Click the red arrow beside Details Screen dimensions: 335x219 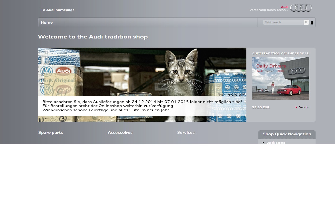click(296, 108)
